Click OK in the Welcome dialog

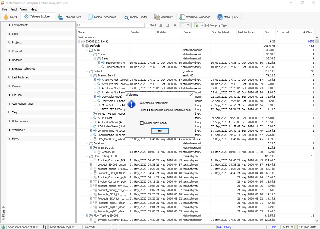pos(160,131)
